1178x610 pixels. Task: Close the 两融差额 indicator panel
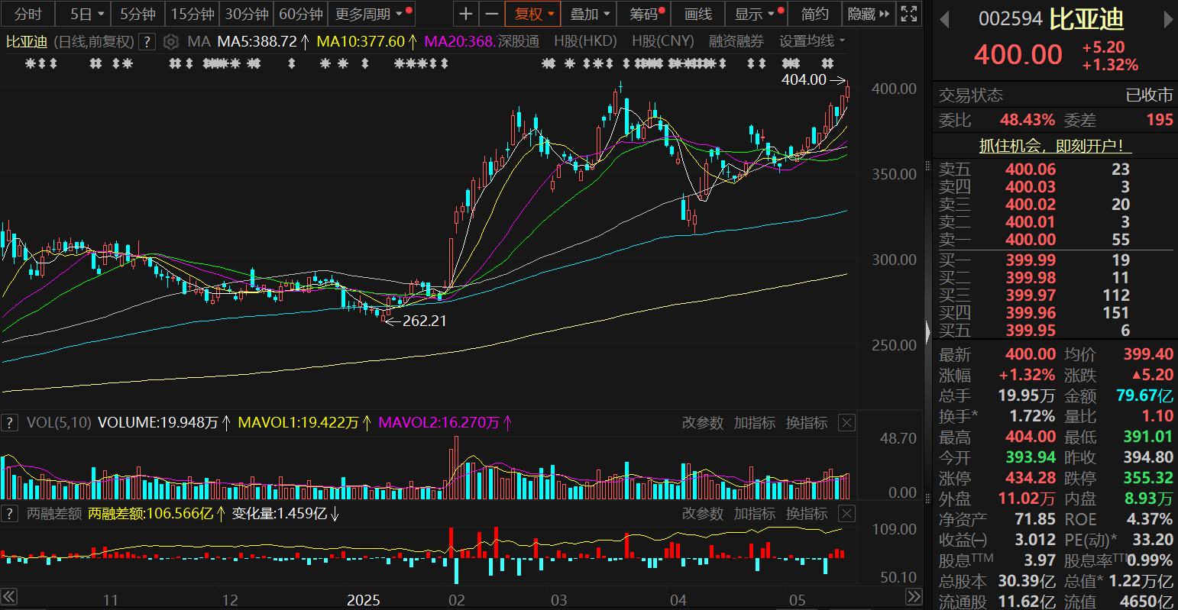pyautogui.click(x=846, y=514)
